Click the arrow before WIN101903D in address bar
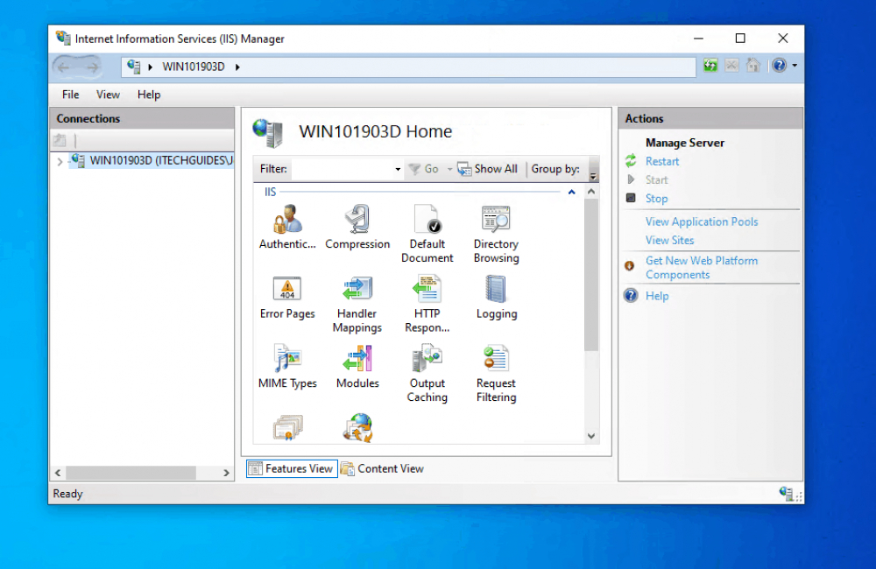This screenshot has height=569, width=876. click(150, 67)
